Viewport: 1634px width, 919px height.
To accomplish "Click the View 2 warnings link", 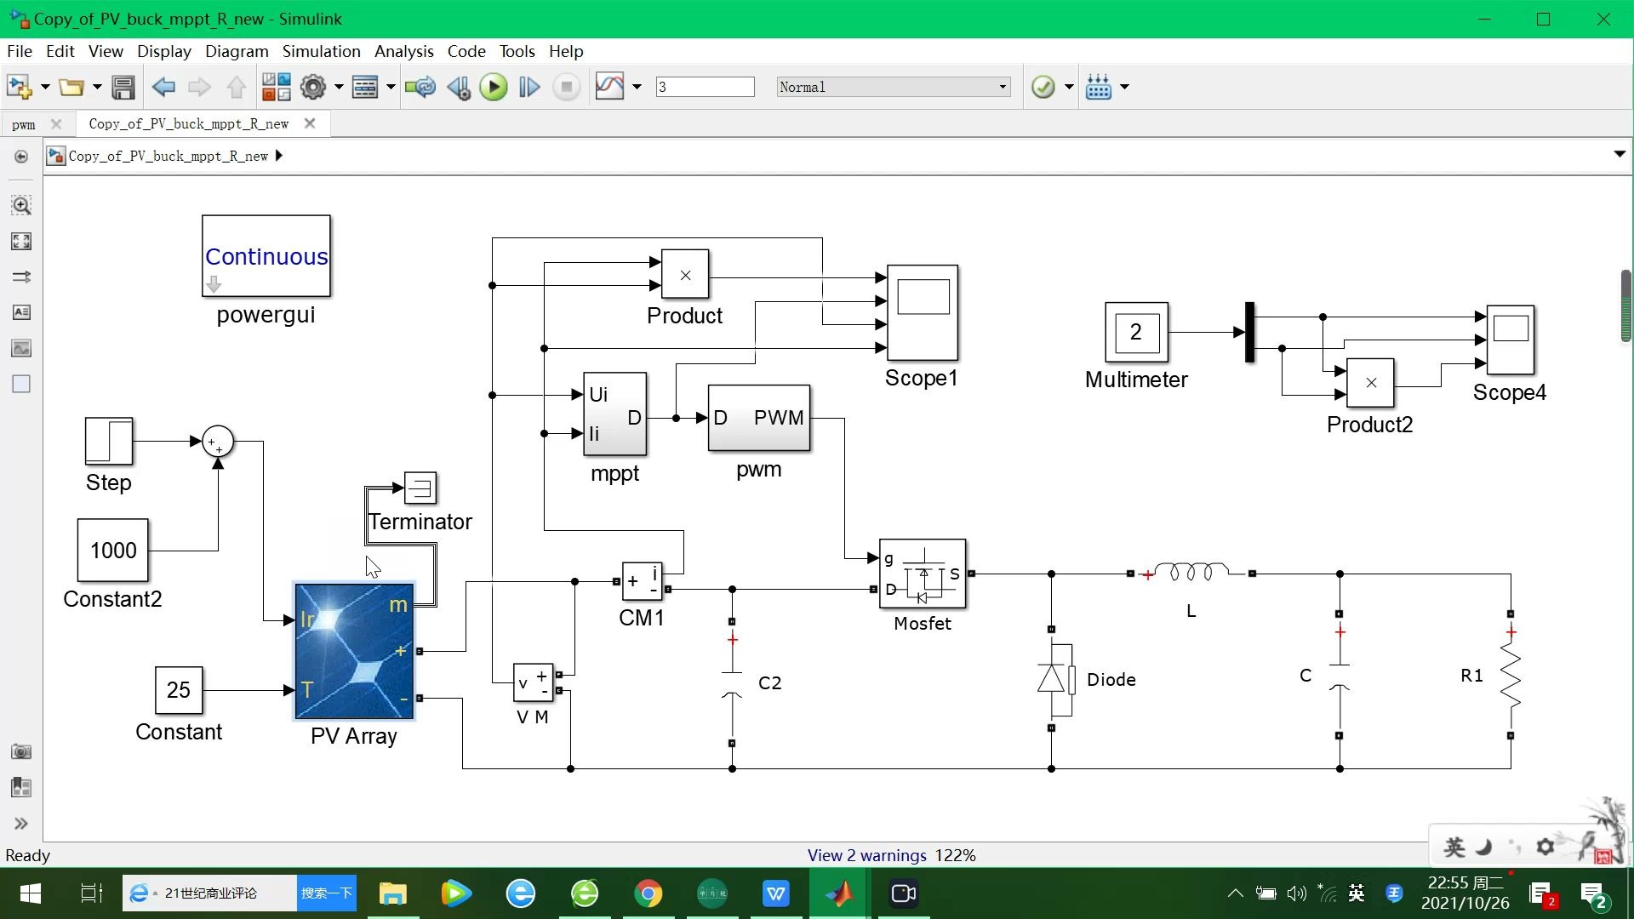I will (866, 855).
